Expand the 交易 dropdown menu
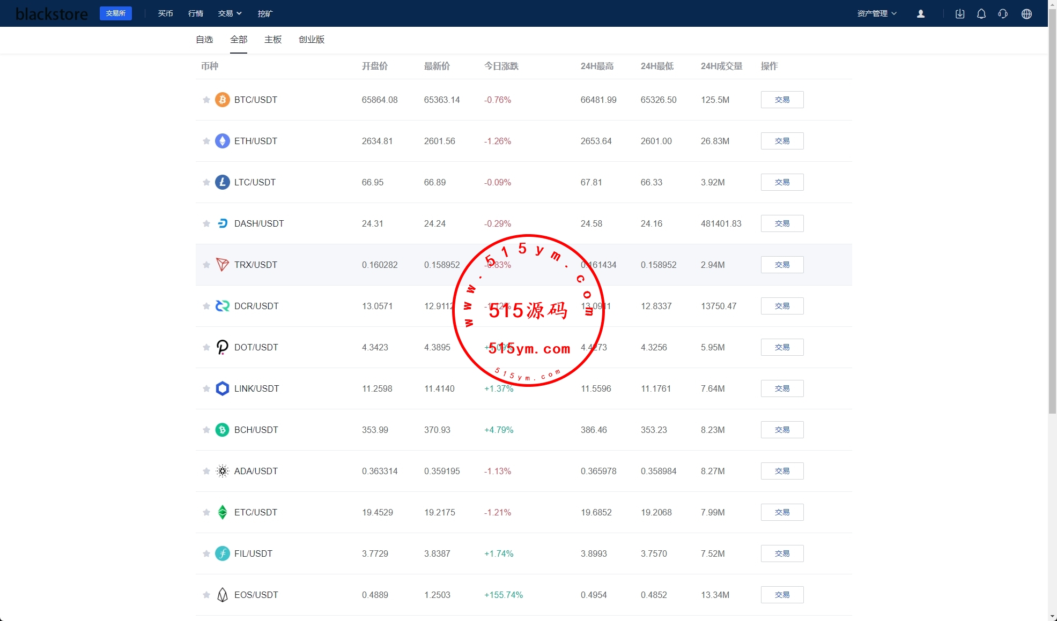 point(230,13)
